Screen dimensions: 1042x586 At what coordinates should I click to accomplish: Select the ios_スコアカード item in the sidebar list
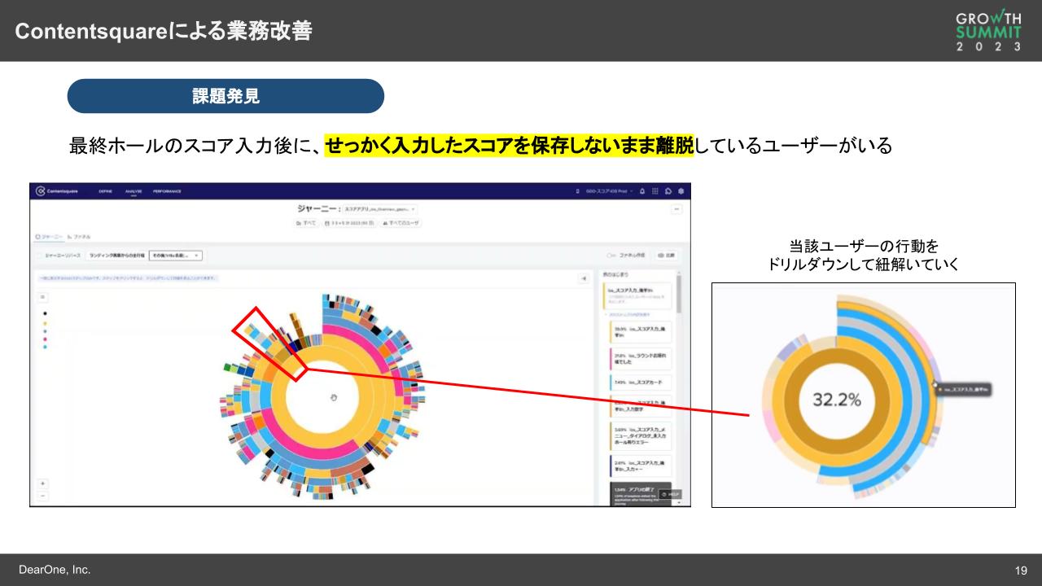643,382
